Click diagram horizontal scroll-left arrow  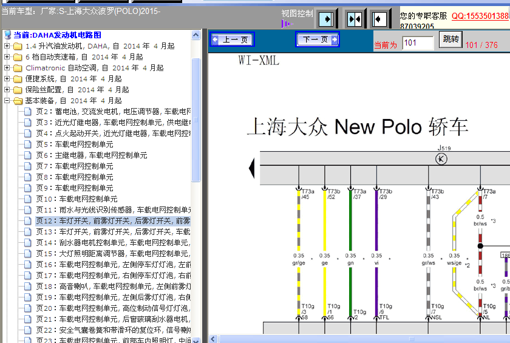pyautogui.click(x=212, y=339)
